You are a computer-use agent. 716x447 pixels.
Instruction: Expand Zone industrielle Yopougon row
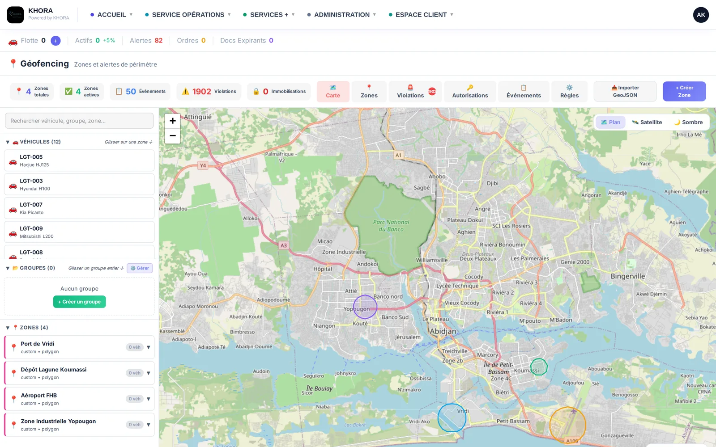tap(149, 425)
